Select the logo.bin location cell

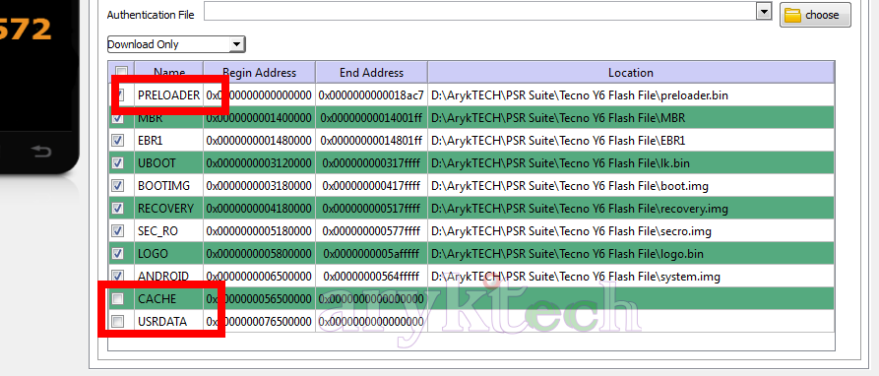(x=631, y=253)
